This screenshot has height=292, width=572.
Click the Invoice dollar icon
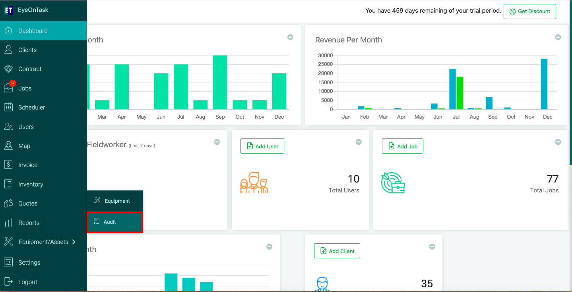point(8,165)
